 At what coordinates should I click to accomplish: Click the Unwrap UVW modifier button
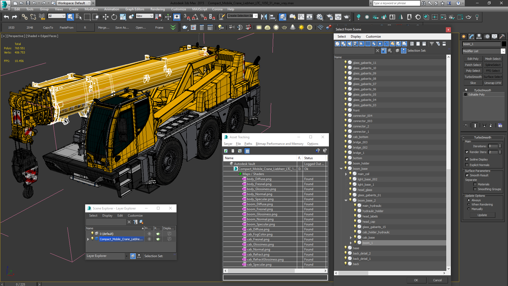click(493, 83)
